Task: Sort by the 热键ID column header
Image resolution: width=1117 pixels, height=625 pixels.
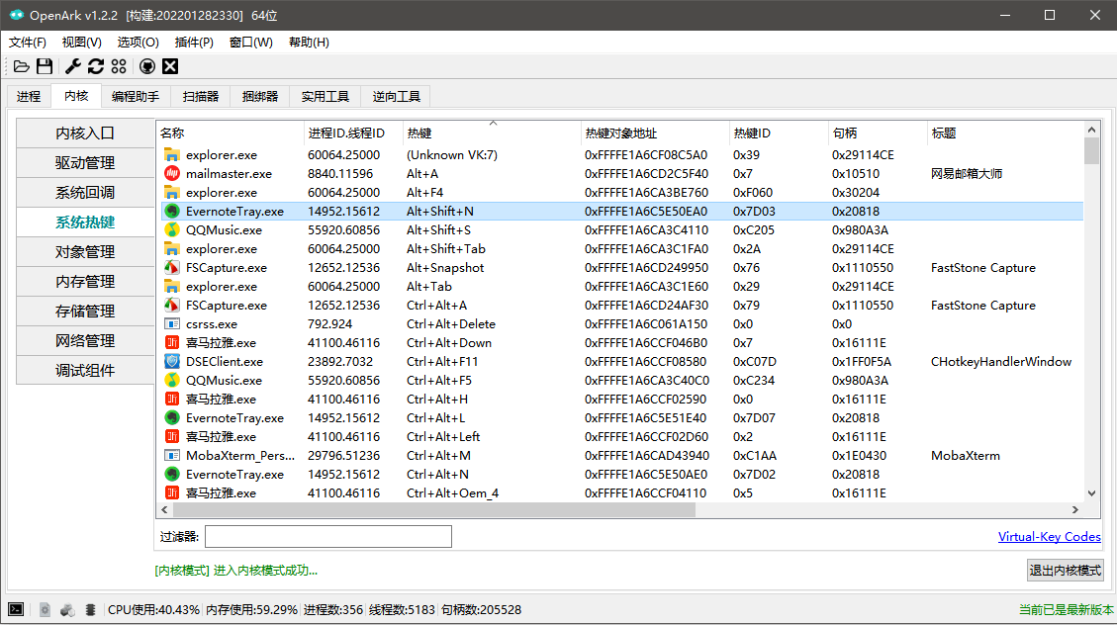Action: coord(779,134)
